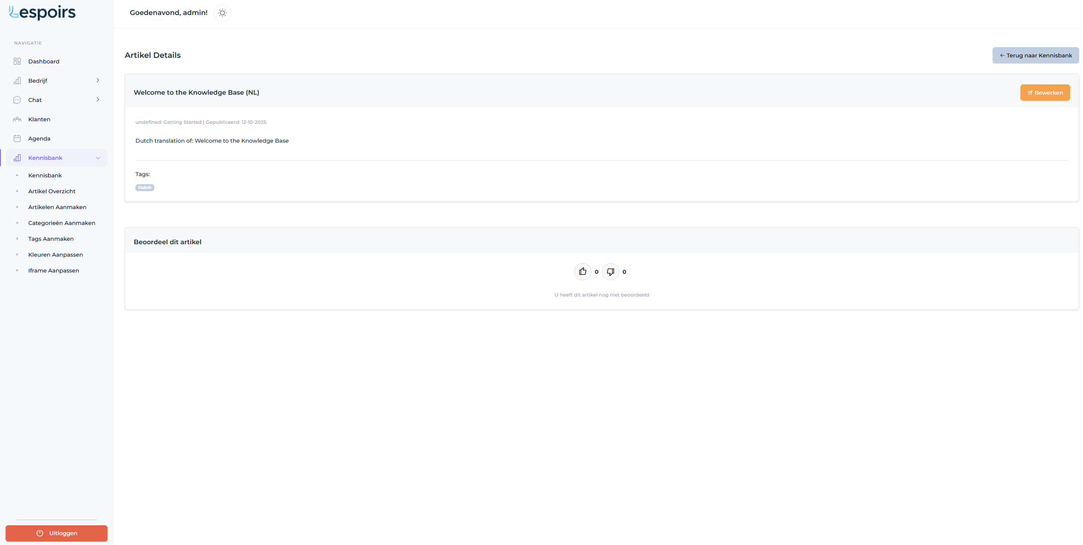The width and height of the screenshot is (1083, 545).
Task: Expand the Chat submenu chevron
Action: (x=98, y=100)
